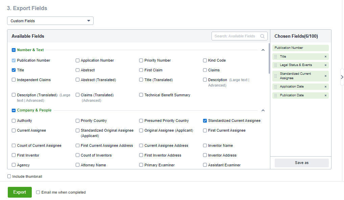The width and height of the screenshot is (344, 200).
Task: Click the green Export button
Action: 20,192
